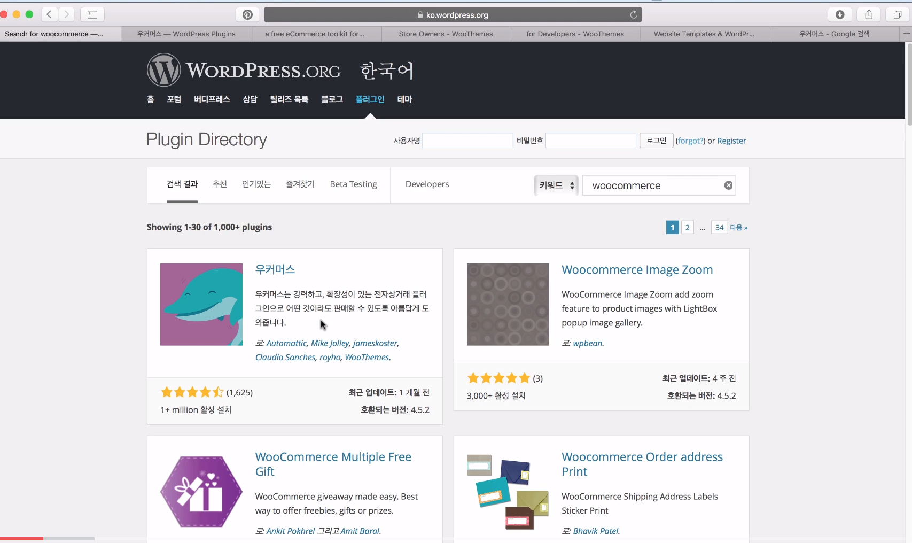The height and width of the screenshot is (543, 912).
Task: Click author link Claudio Sanches
Action: 285,358
